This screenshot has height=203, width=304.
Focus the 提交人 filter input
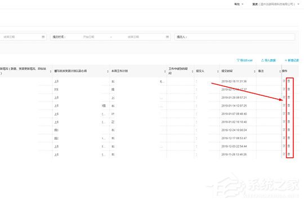[235, 37]
